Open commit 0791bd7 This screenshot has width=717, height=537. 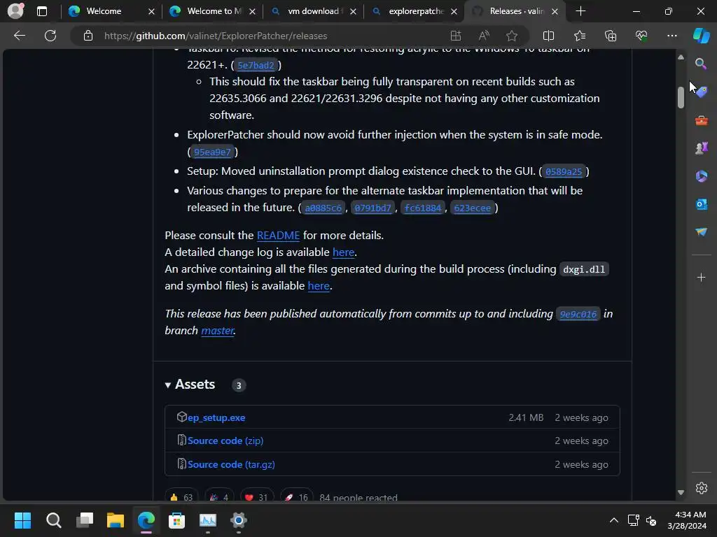coord(373,208)
